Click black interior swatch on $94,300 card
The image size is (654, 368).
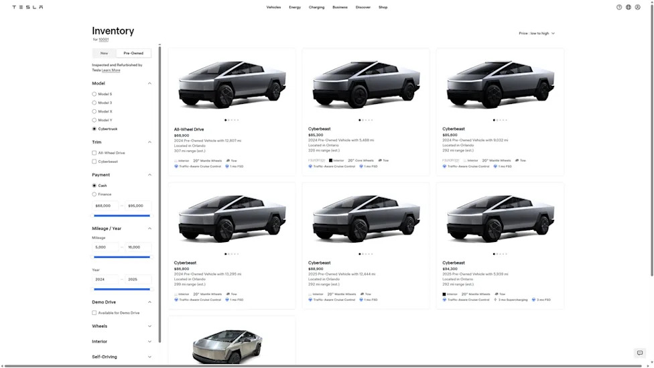coord(444,294)
